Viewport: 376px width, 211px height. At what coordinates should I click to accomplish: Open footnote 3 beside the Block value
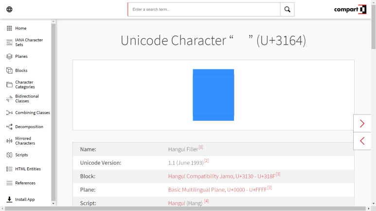click(x=278, y=174)
